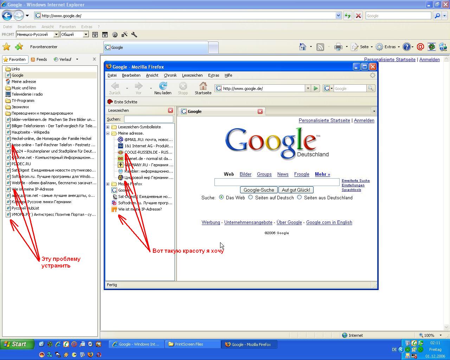Open the IE Seite dropdown menu
450x360 pixels.
pyautogui.click(x=362, y=47)
